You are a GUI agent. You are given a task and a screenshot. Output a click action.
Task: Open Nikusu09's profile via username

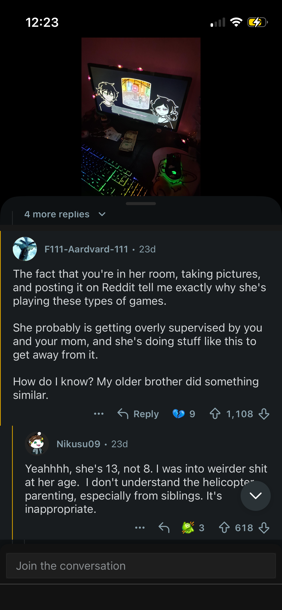[x=78, y=444]
